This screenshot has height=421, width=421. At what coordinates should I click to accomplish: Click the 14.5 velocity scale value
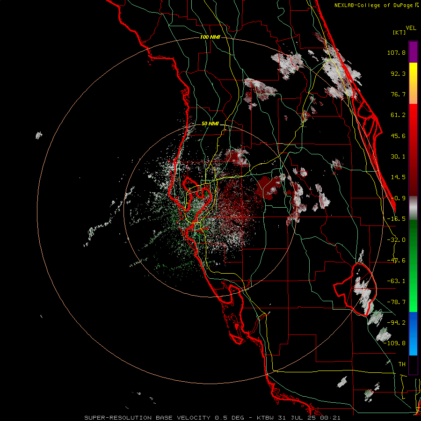(398, 177)
